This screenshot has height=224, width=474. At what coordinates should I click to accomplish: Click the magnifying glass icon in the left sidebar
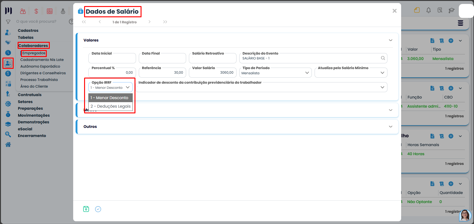point(8,134)
